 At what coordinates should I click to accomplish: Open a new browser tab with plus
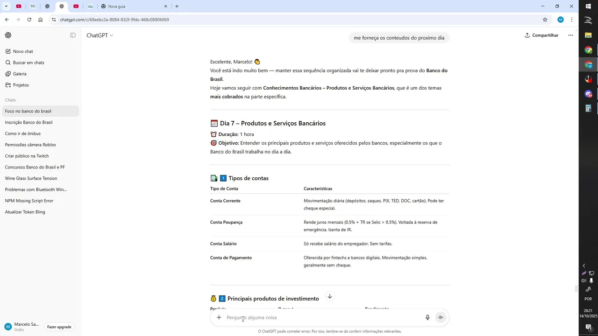177,6
